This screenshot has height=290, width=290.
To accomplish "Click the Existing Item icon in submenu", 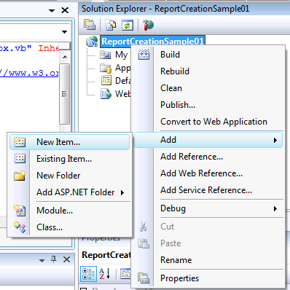I will [20, 159].
